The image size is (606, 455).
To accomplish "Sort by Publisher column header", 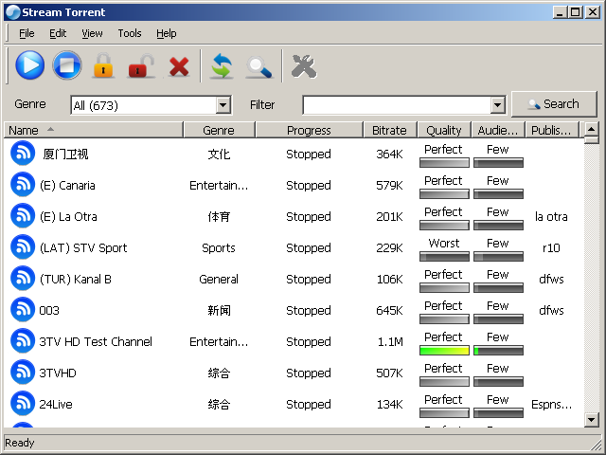I will (551, 130).
